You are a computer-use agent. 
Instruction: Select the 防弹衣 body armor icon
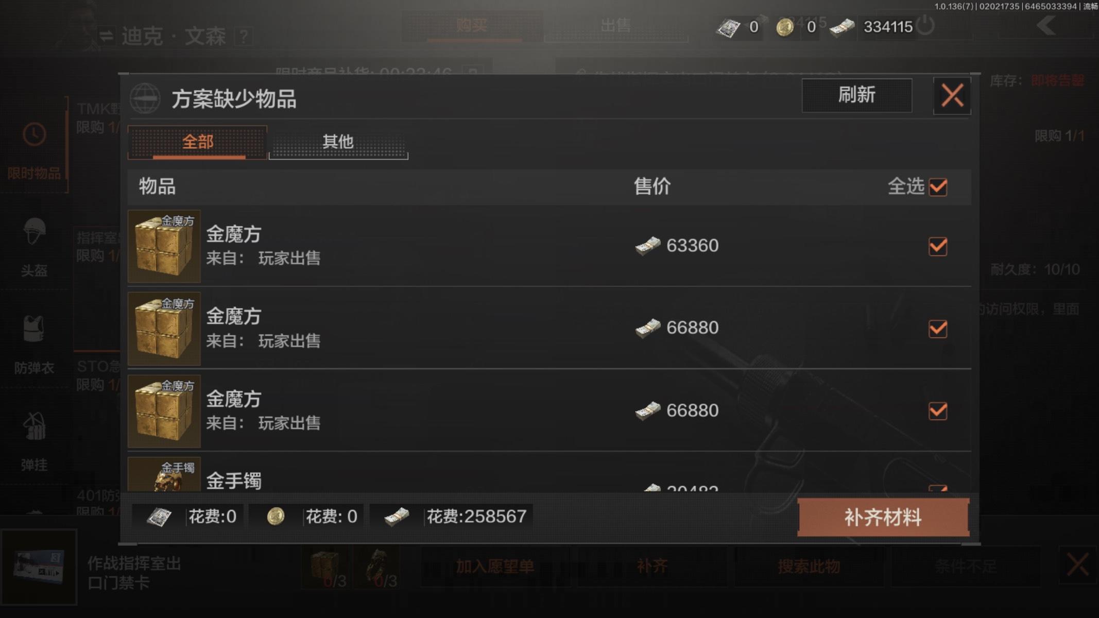click(x=35, y=329)
